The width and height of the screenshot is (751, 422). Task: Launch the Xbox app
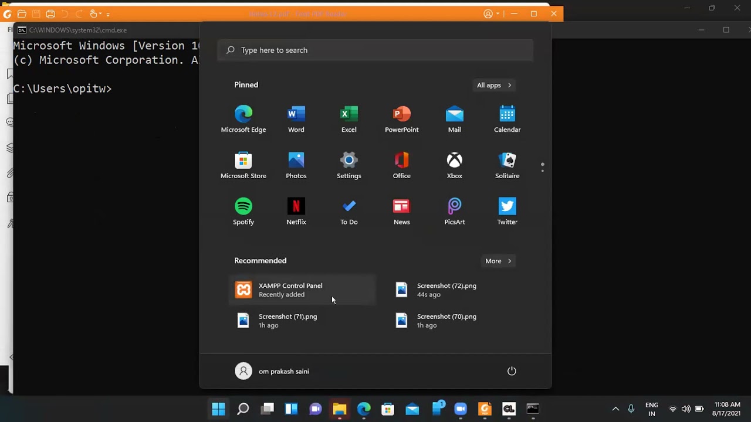point(455,165)
